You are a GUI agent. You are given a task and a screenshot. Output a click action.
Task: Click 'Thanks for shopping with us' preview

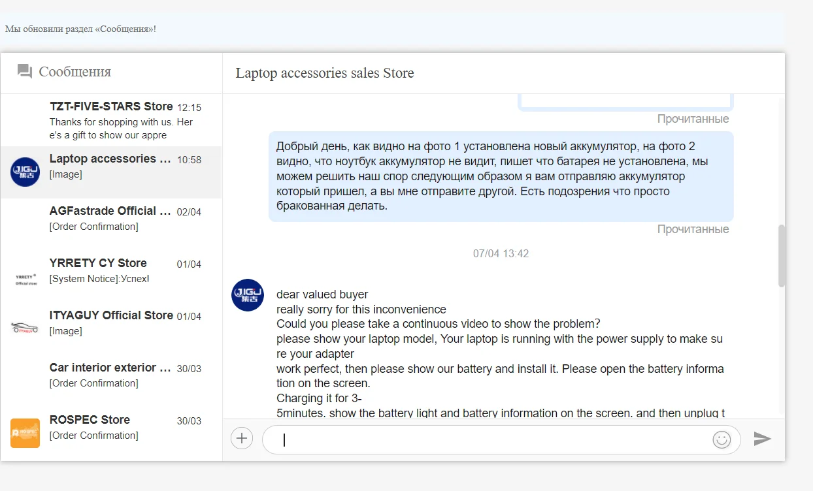coord(121,129)
